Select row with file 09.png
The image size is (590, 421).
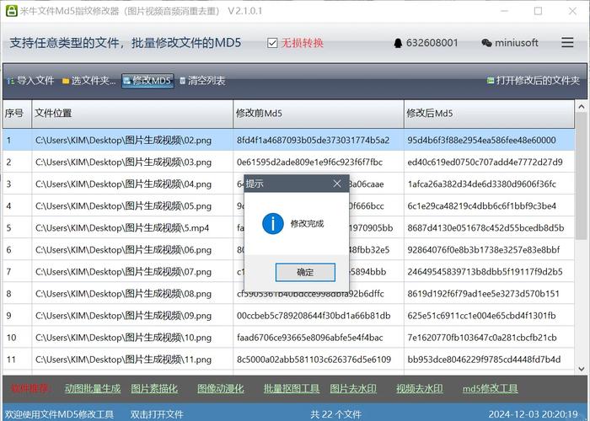[288, 316]
